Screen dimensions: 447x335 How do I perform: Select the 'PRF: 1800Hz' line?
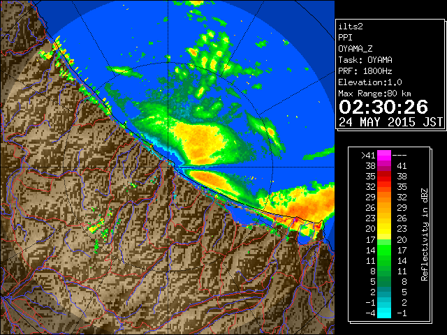[365, 71]
